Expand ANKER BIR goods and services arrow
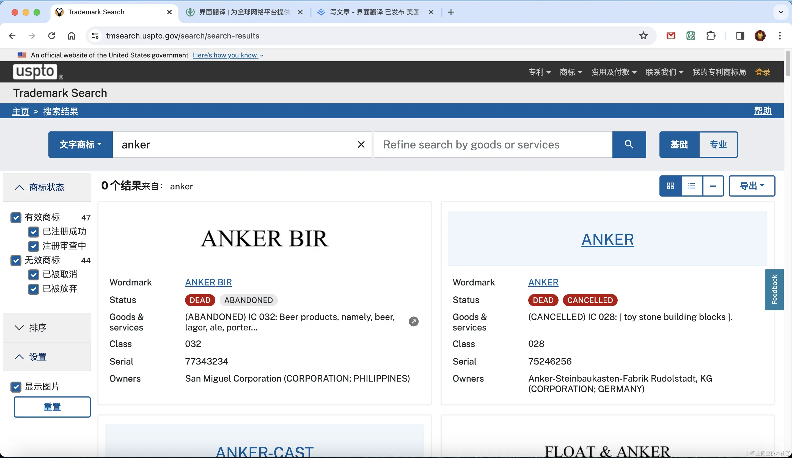Image resolution: width=792 pixels, height=458 pixels. (x=413, y=321)
